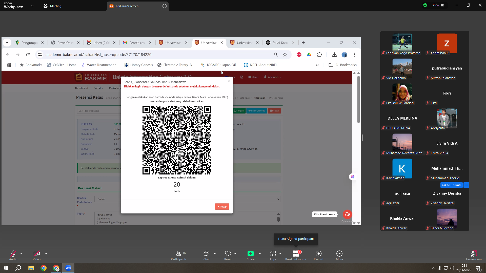Open the Google Drive extension icon
486x273 pixels.
pos(309,55)
